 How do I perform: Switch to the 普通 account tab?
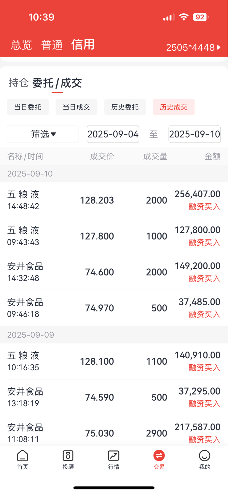pyautogui.click(x=52, y=45)
